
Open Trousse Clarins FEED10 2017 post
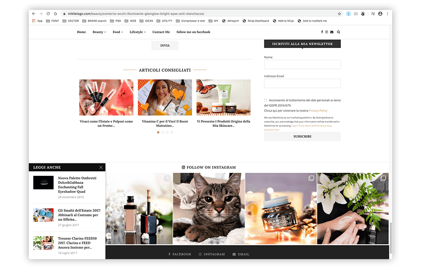(x=77, y=243)
